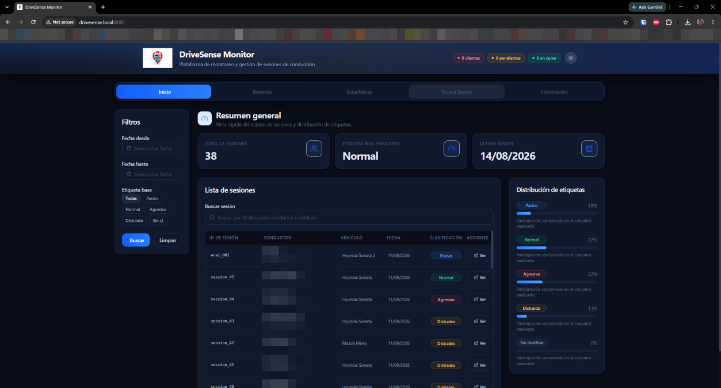Click the DriveSense logo image

157,58
